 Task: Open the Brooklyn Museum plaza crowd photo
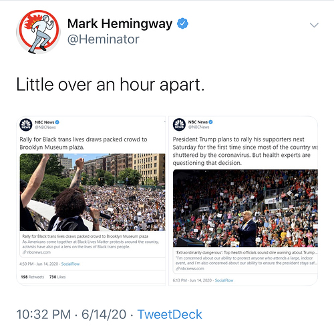[x=92, y=192]
